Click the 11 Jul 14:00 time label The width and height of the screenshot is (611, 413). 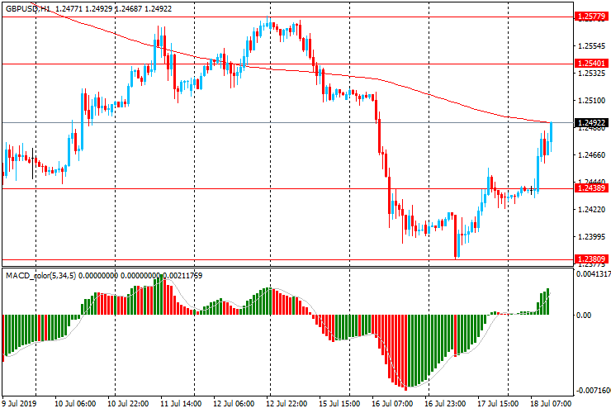point(181,403)
